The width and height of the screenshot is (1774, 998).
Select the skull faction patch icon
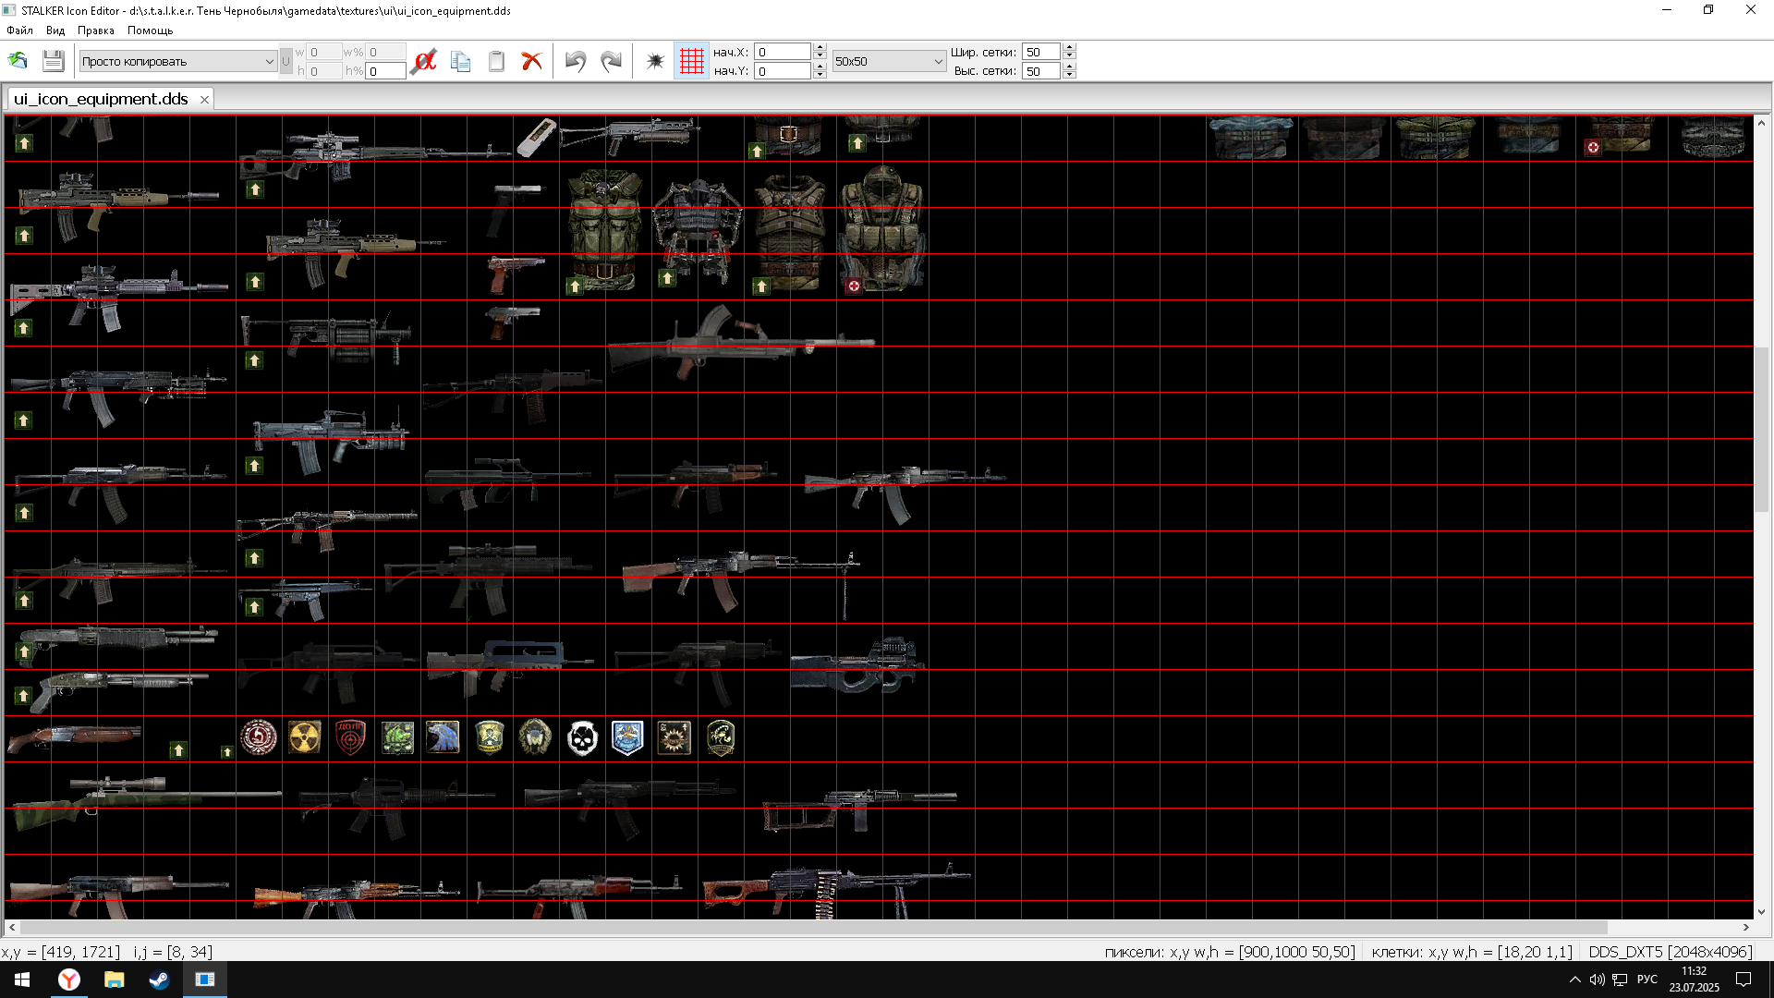click(582, 738)
